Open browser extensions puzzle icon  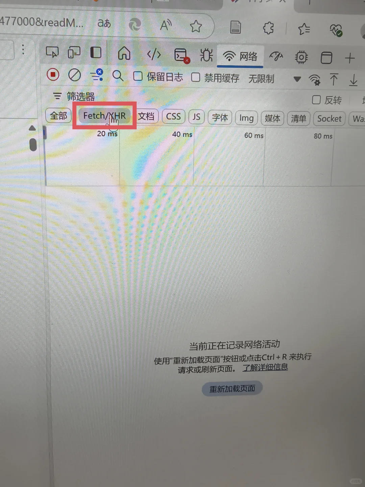click(268, 28)
